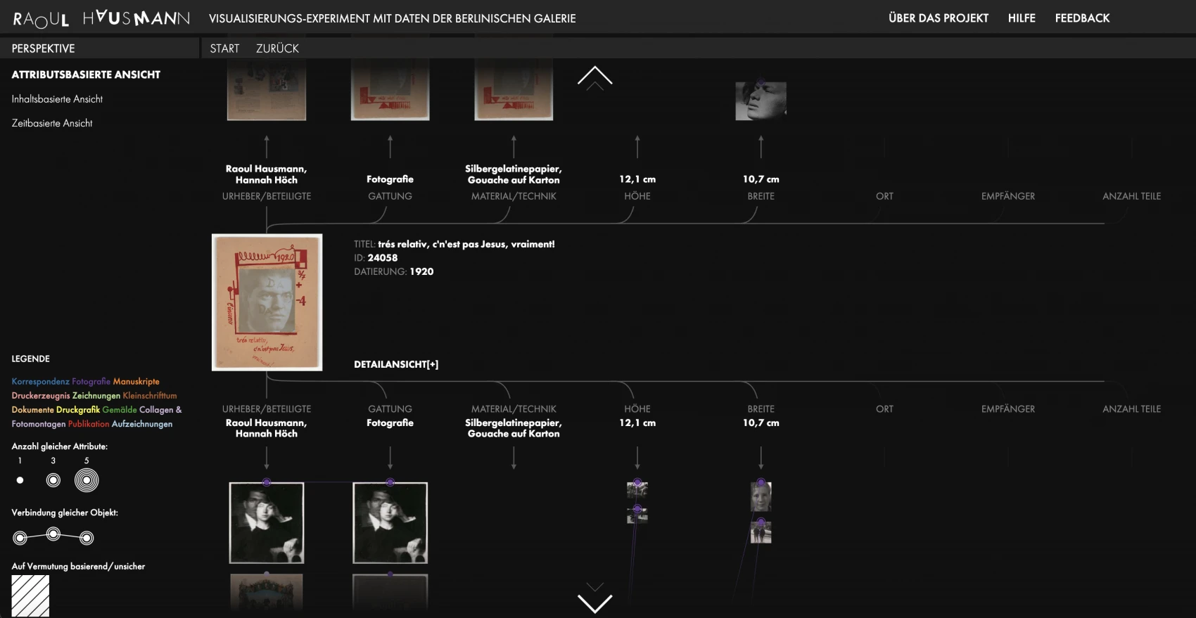This screenshot has width=1196, height=618.
Task: Switch to Inhaltsbasierte Ansicht
Action: 57,99
